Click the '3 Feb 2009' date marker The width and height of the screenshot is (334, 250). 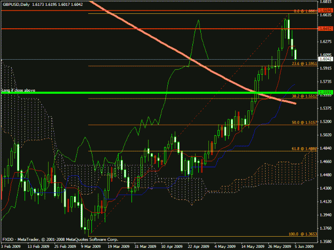[x=11, y=246]
